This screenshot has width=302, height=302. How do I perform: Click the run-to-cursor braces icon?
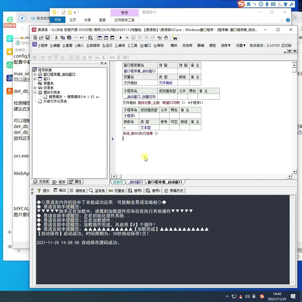159,37
